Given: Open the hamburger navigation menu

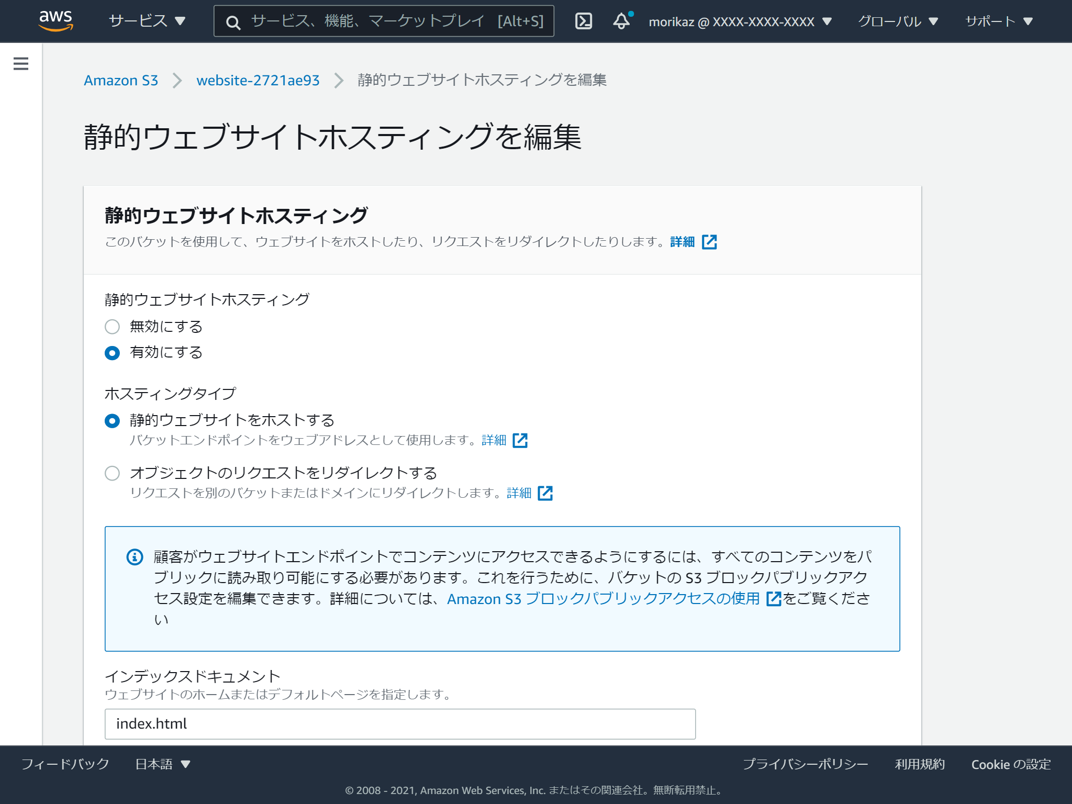Looking at the screenshot, I should 21,63.
